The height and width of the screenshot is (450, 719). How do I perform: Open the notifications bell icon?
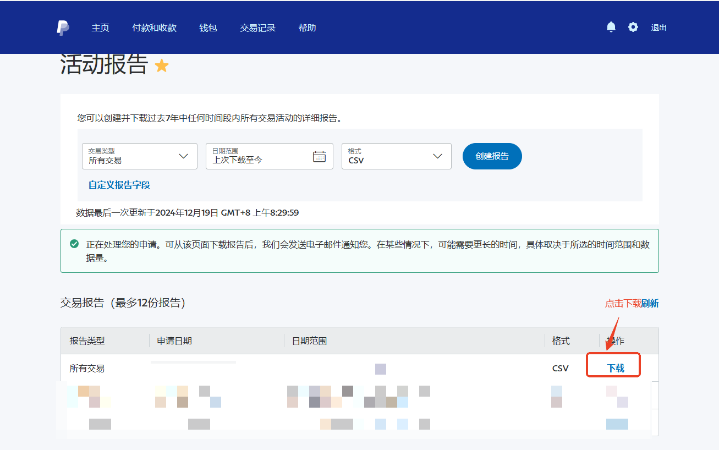pos(611,27)
